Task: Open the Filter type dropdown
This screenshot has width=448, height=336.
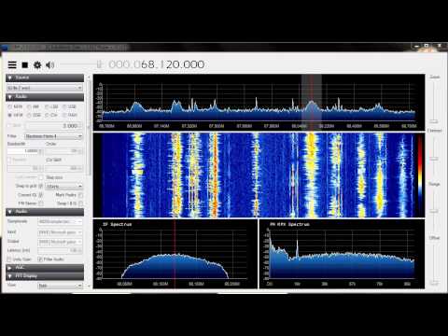Action: tap(53, 136)
